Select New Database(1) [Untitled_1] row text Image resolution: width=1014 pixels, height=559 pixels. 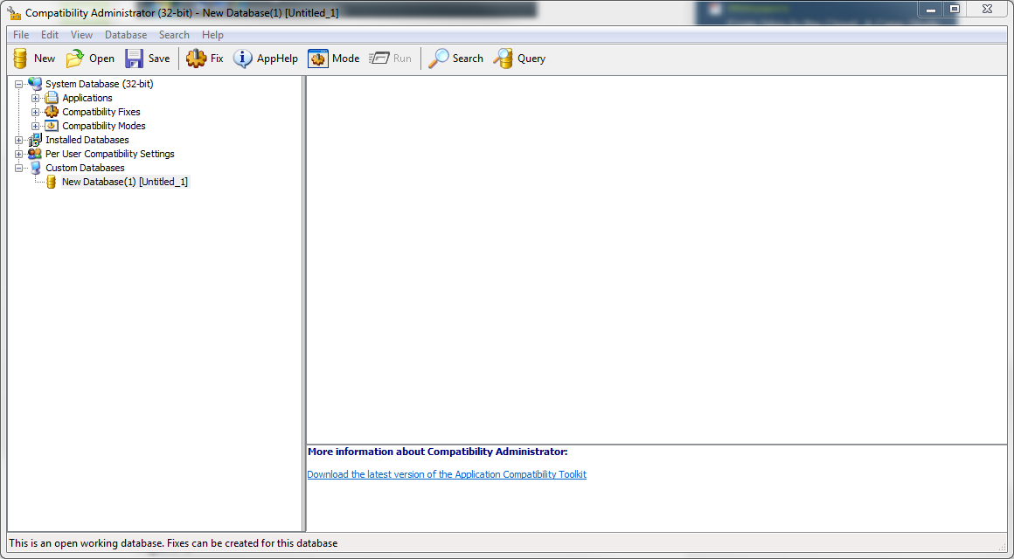[x=125, y=183]
